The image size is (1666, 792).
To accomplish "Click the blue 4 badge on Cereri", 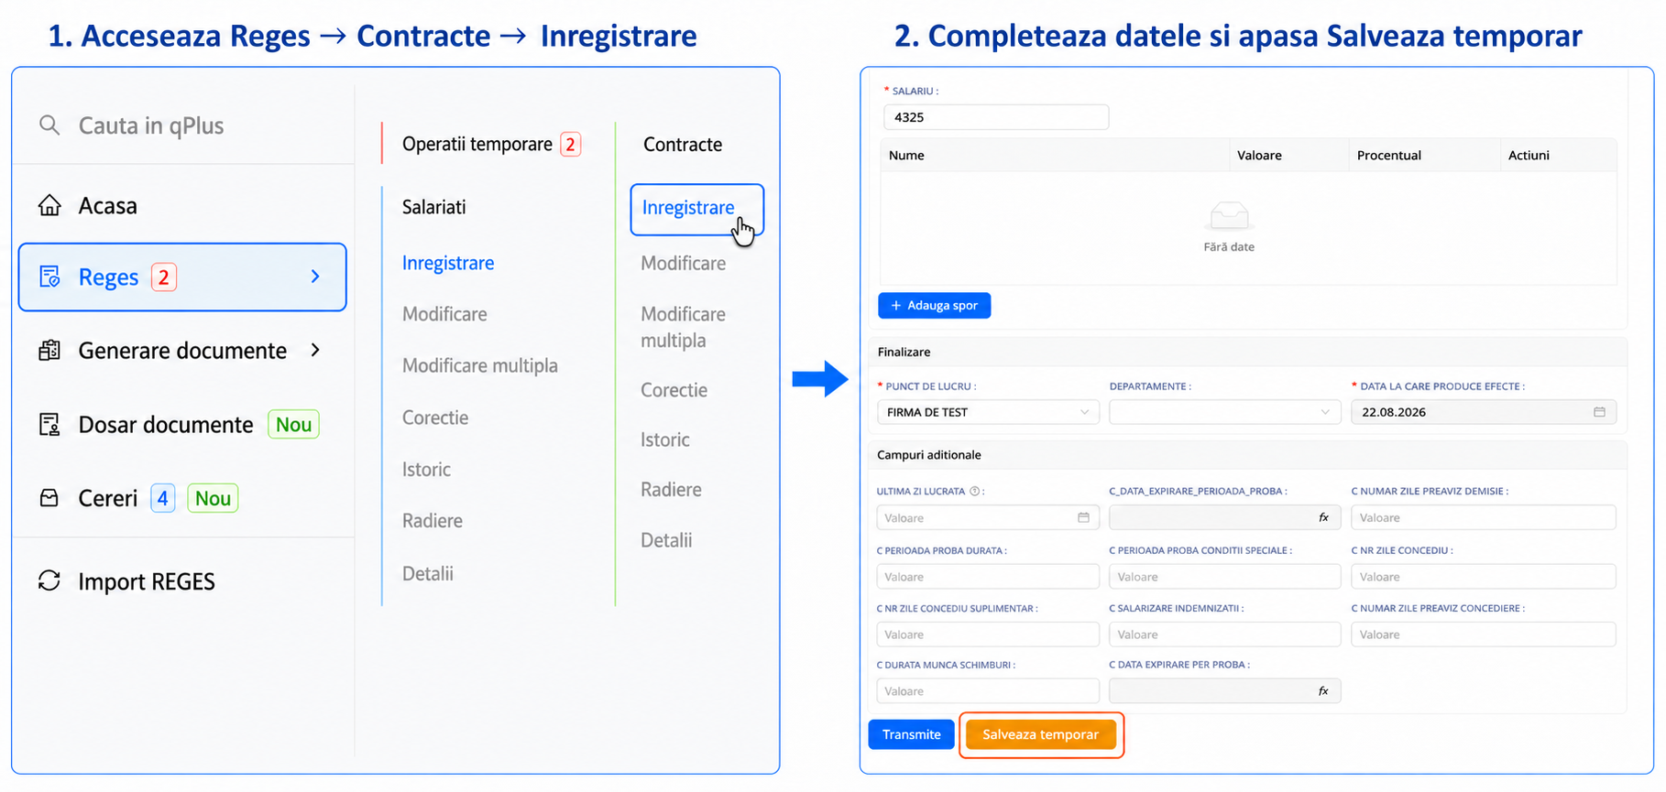I will click(163, 498).
